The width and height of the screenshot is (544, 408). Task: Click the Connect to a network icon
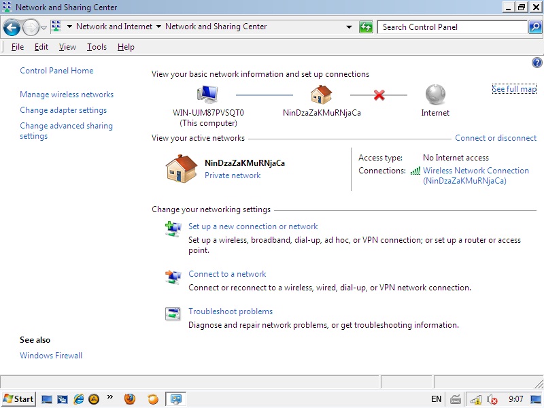[173, 277]
